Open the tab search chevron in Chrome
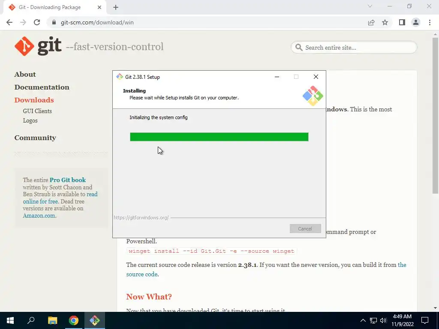 tap(370, 6)
